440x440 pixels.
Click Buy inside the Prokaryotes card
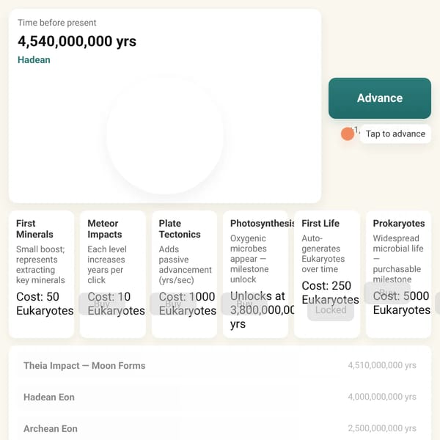[x=387, y=293]
